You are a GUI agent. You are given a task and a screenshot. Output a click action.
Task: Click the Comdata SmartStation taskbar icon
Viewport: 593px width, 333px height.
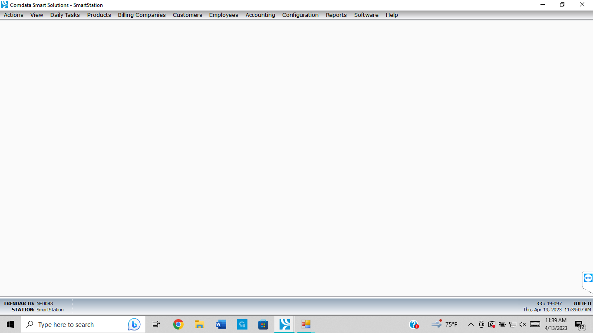(285, 324)
